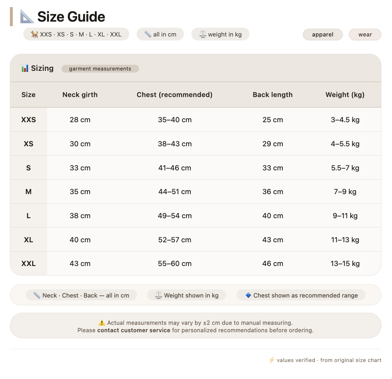Click the bar chart icon beside Sizing
This screenshot has height=379, width=392.
(25, 68)
